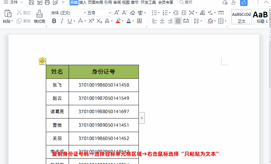The height and width of the screenshot is (164, 271).
Task: Switch to the 开始 tab
Action: click(74, 3)
